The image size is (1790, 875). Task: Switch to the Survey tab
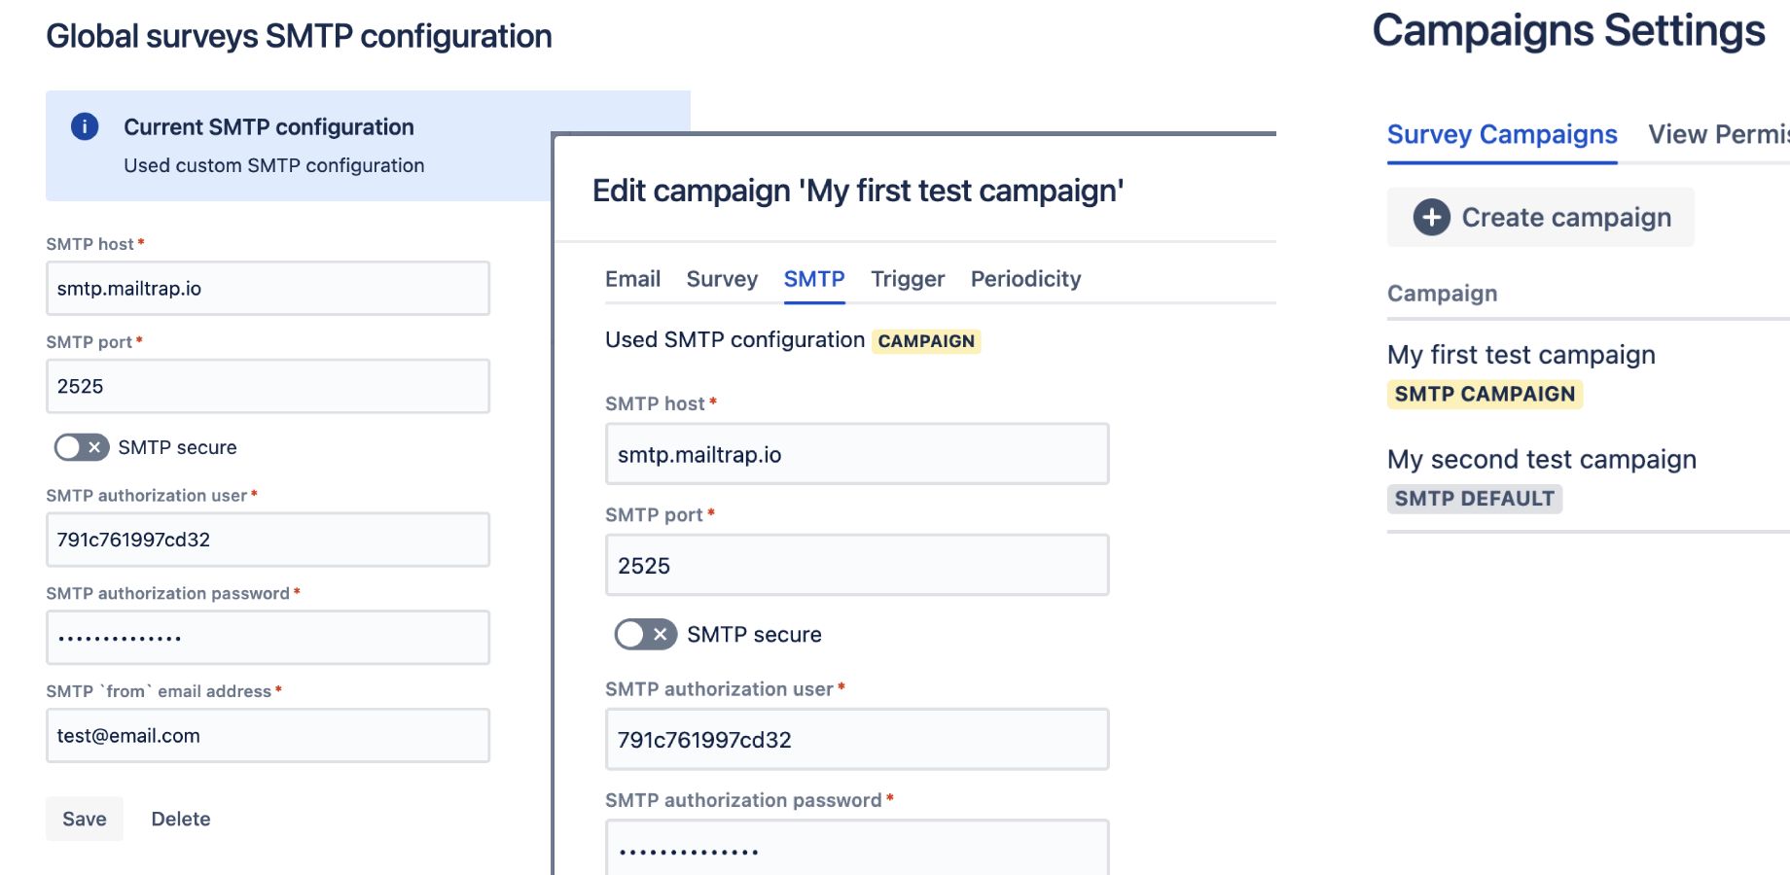pos(722,279)
